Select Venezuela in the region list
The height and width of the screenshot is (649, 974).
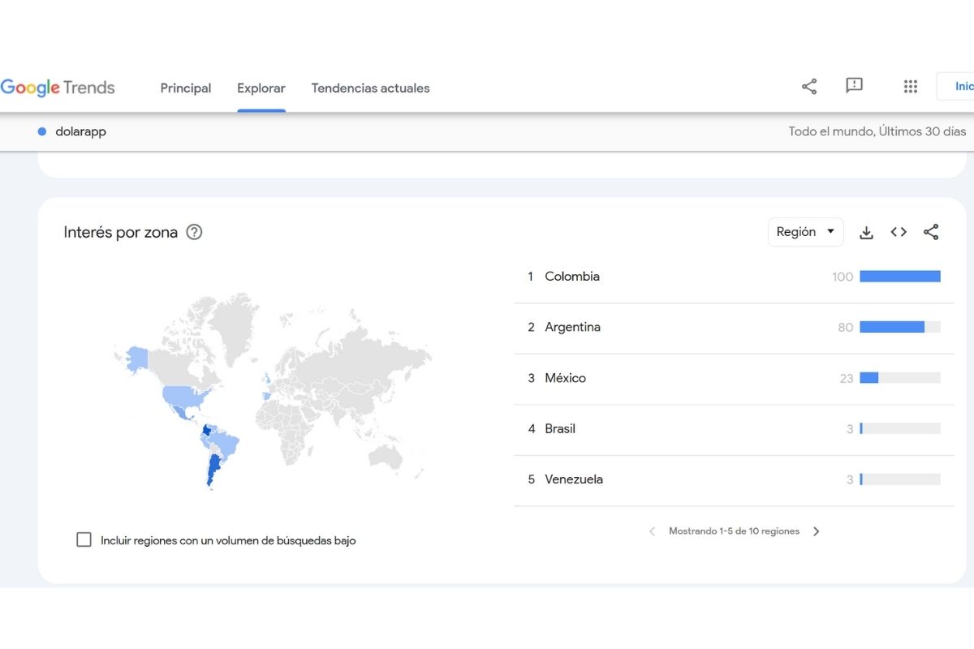pos(574,479)
